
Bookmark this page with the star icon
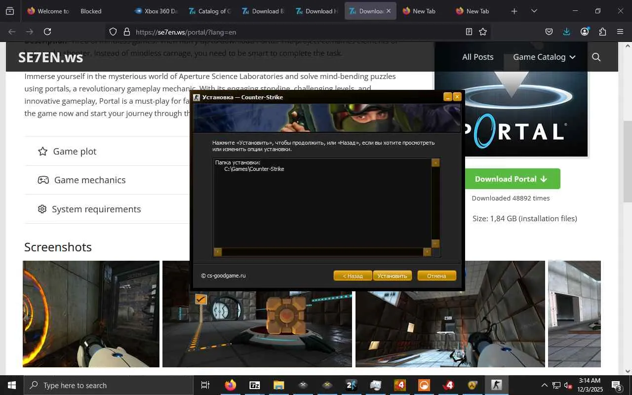click(x=483, y=32)
